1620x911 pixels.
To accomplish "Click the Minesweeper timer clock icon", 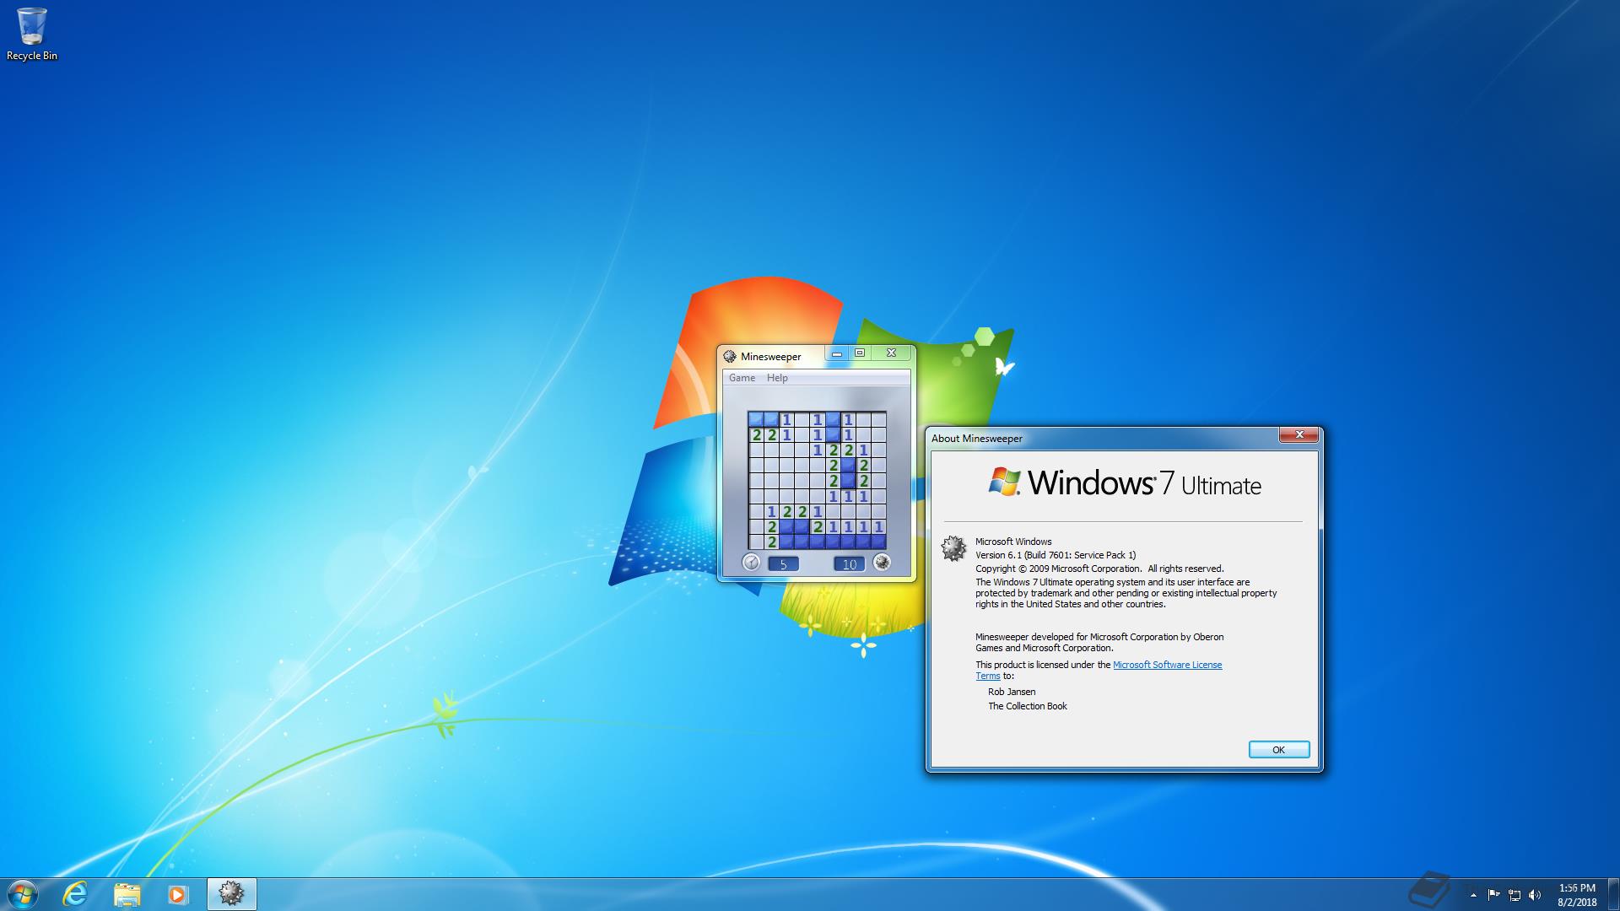I will click(751, 563).
